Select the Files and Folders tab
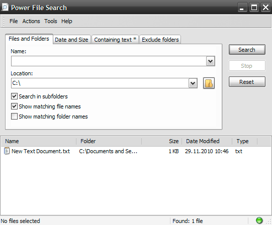The width and height of the screenshot is (272, 225). [29, 39]
